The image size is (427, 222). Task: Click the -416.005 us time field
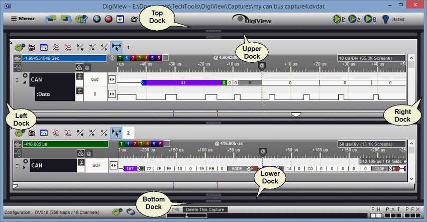(x=60, y=144)
